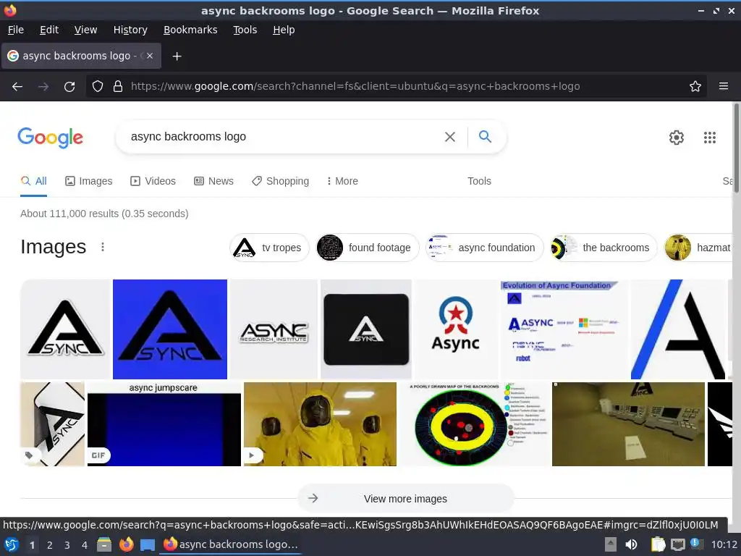This screenshot has width=741, height=556.
Task: Open Google settings gear
Action: (677, 138)
